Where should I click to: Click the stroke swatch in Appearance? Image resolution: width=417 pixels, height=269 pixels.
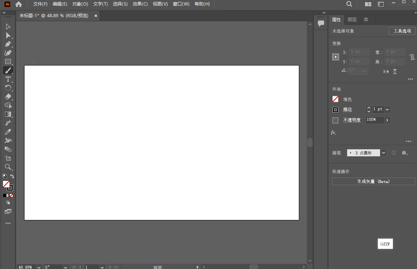click(x=335, y=110)
